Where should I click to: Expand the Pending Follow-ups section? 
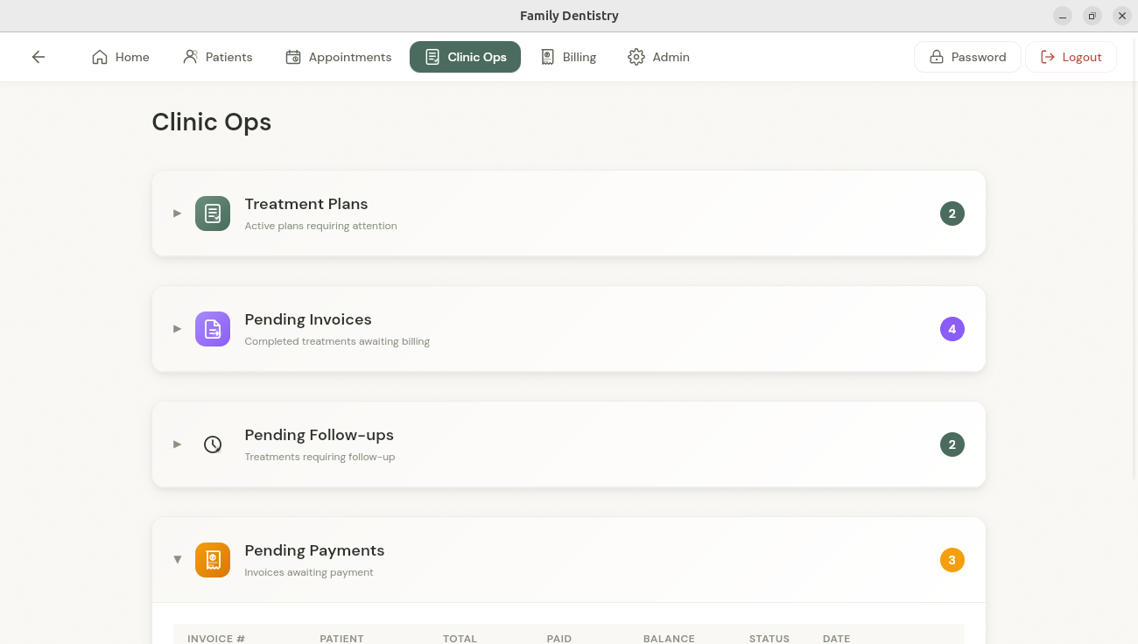pos(178,444)
